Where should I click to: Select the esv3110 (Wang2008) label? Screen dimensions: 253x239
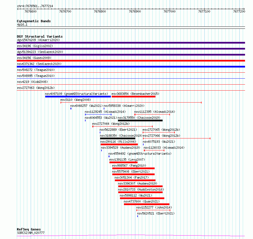click(x=76, y=100)
